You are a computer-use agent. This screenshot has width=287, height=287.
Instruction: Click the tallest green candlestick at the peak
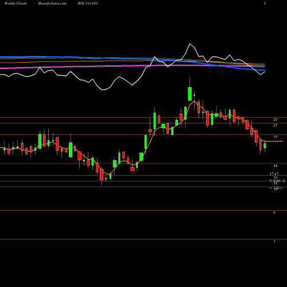[189, 94]
